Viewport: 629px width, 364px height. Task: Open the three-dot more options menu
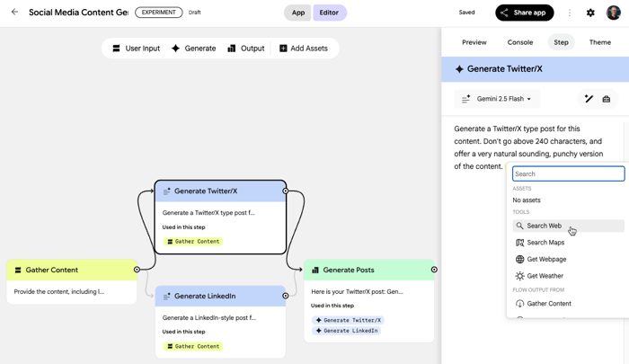570,13
